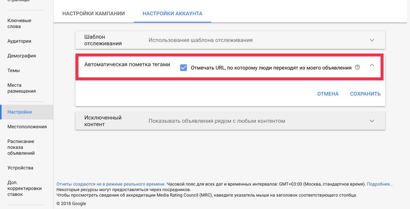This screenshot has width=410, height=209.
Task: Go to 'Демография' sidebar item
Action: pyautogui.click(x=21, y=56)
